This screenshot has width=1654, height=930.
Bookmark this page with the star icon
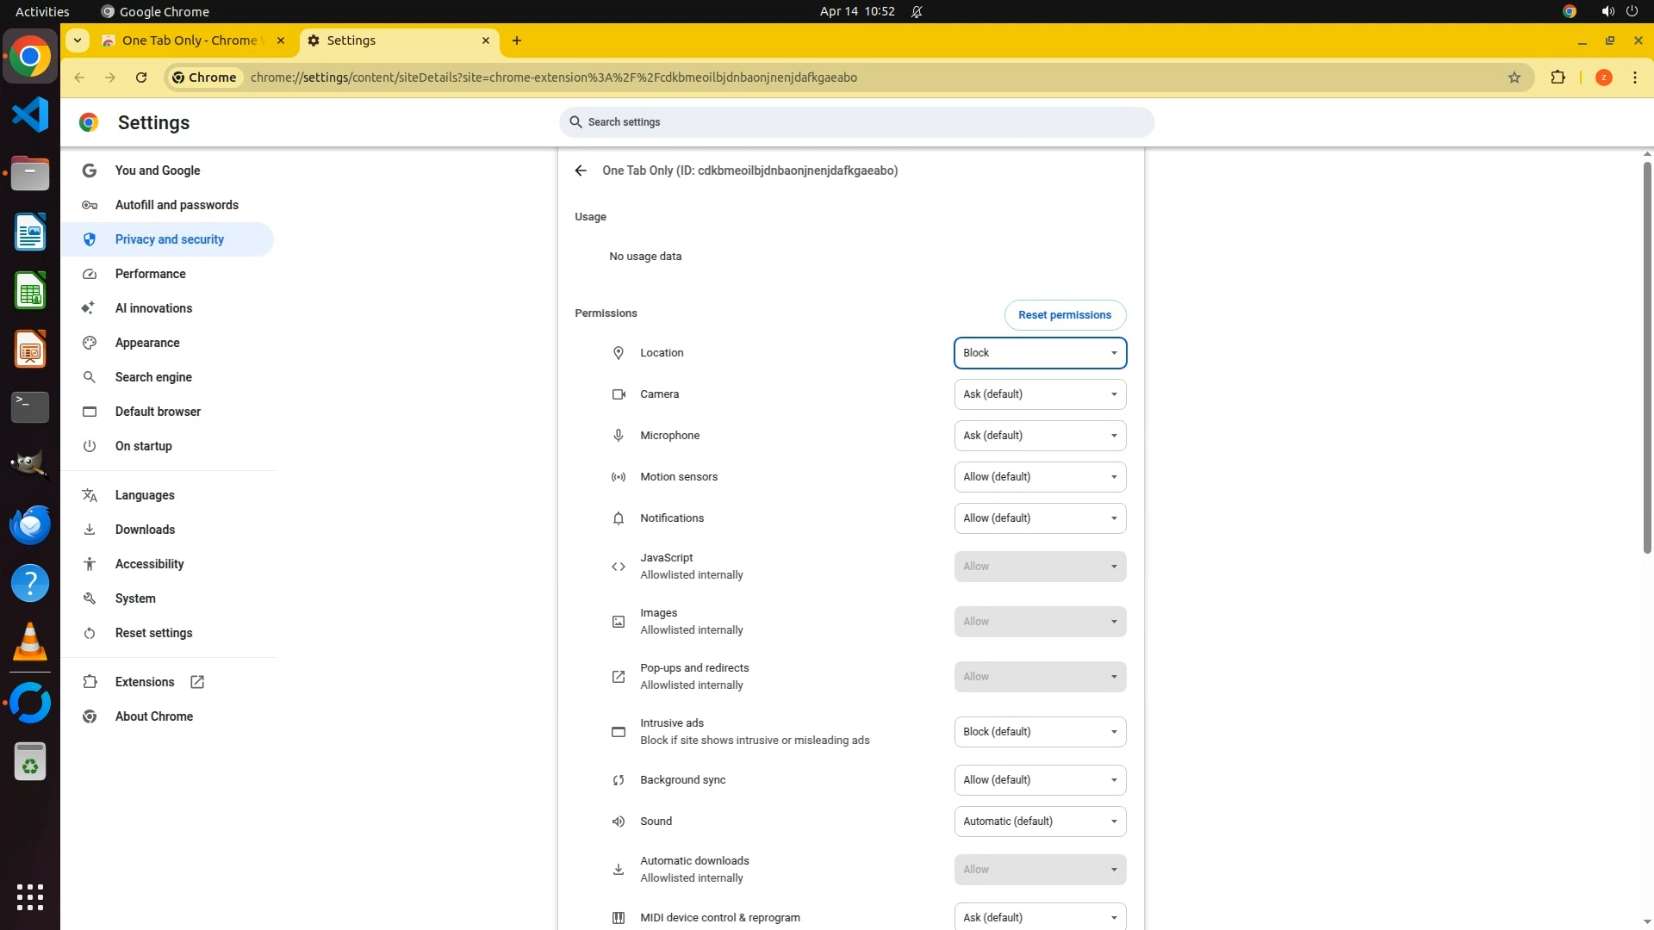(x=1514, y=77)
